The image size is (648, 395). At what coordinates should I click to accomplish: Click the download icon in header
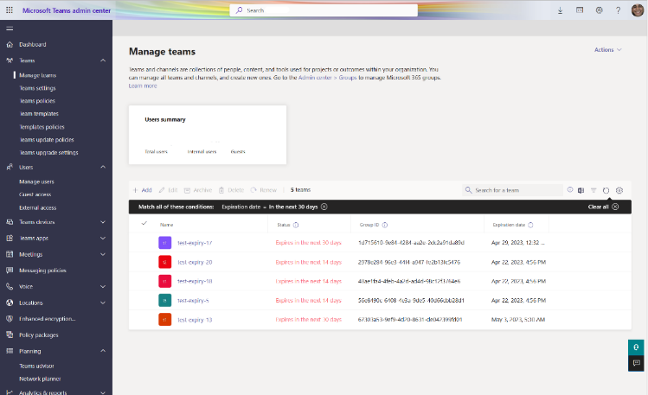pyautogui.click(x=560, y=10)
